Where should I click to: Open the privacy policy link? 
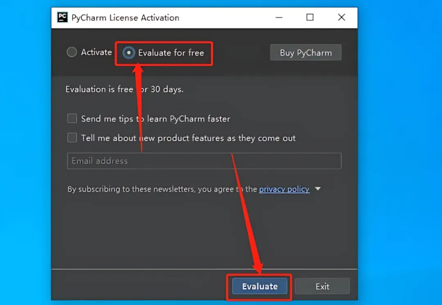[284, 189]
